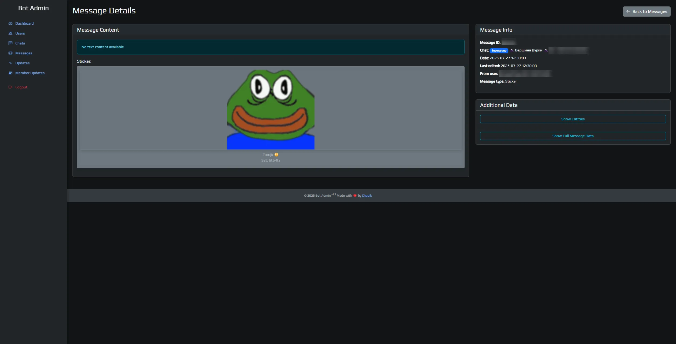The height and width of the screenshot is (344, 676).
Task: Click the chat name Вершина Дурки
Action: (528, 50)
